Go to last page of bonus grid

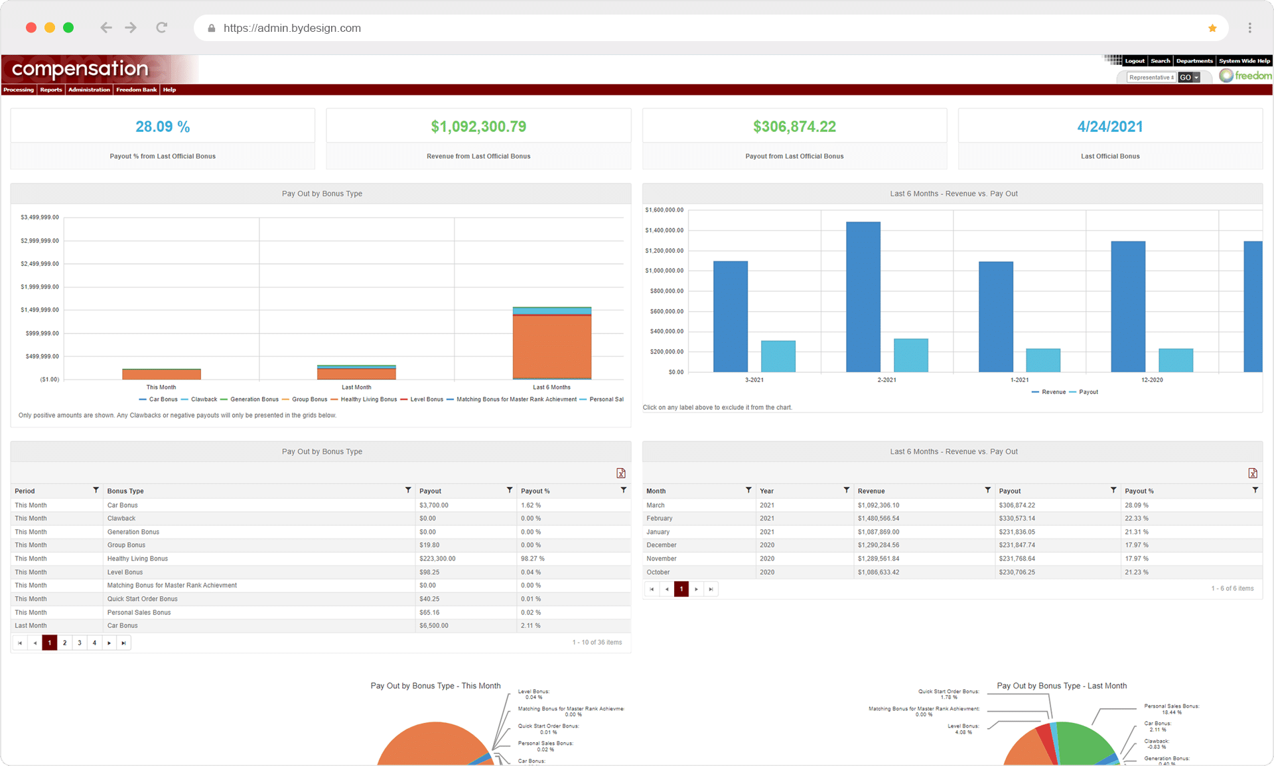[123, 643]
